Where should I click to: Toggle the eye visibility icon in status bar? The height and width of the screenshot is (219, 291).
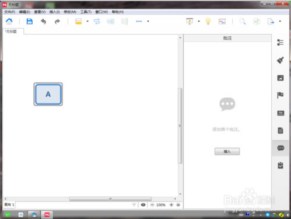pyautogui.click(x=143, y=205)
